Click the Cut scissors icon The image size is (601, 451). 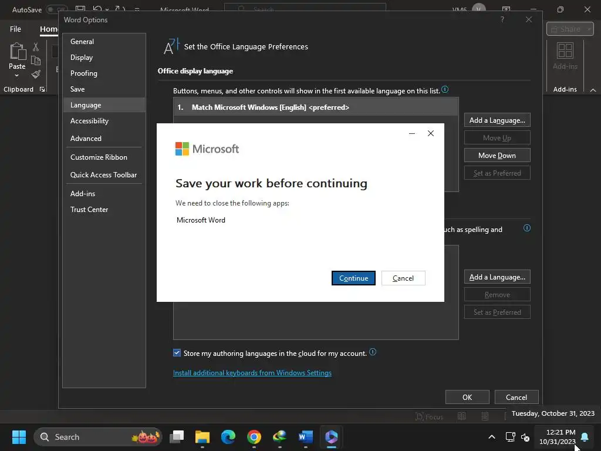point(36,47)
